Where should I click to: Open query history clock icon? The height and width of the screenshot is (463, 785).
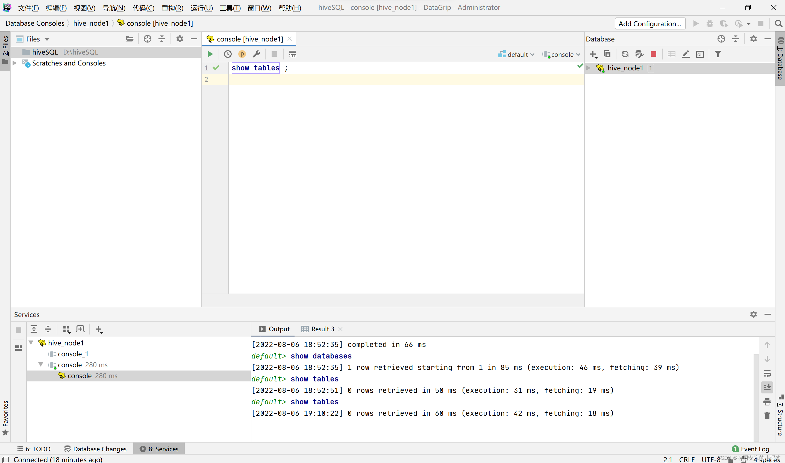[x=228, y=54]
